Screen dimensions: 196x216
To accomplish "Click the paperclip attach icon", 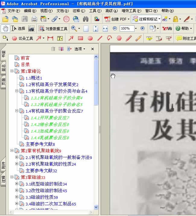I will coord(55,19).
